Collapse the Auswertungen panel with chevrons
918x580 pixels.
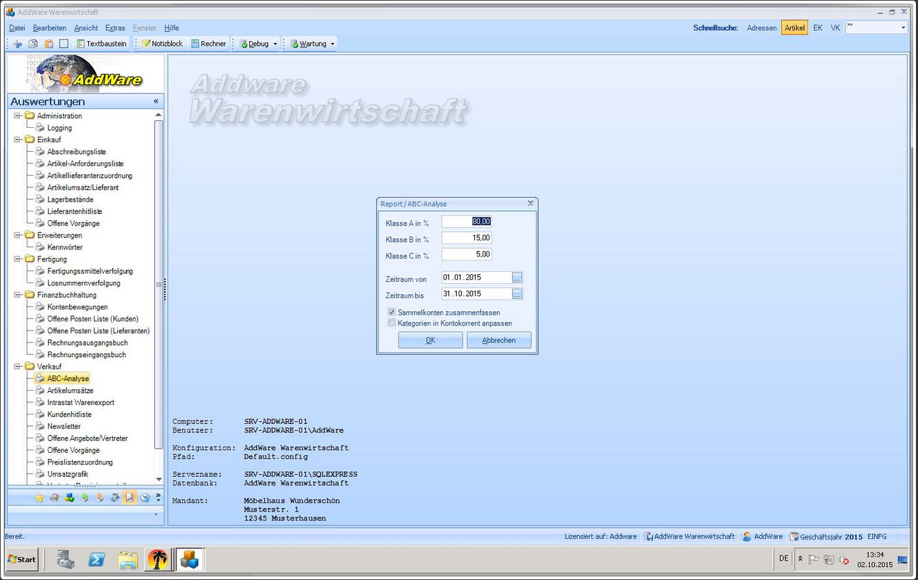[x=155, y=101]
